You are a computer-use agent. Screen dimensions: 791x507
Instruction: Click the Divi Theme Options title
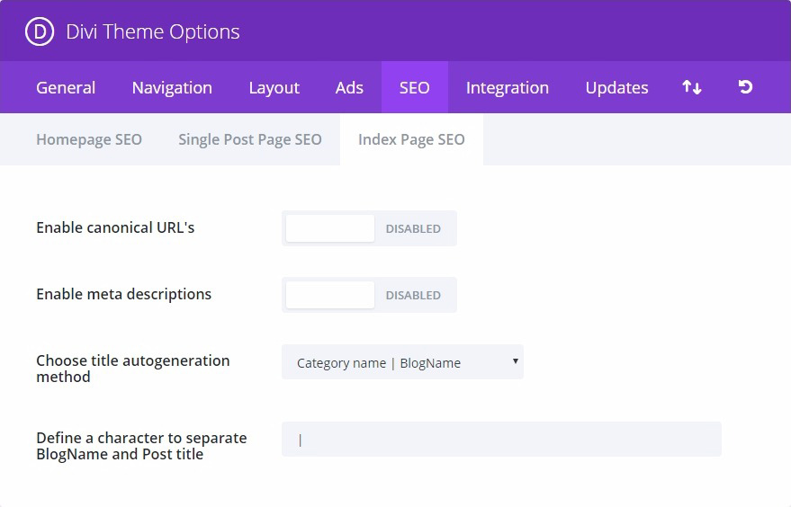click(153, 31)
